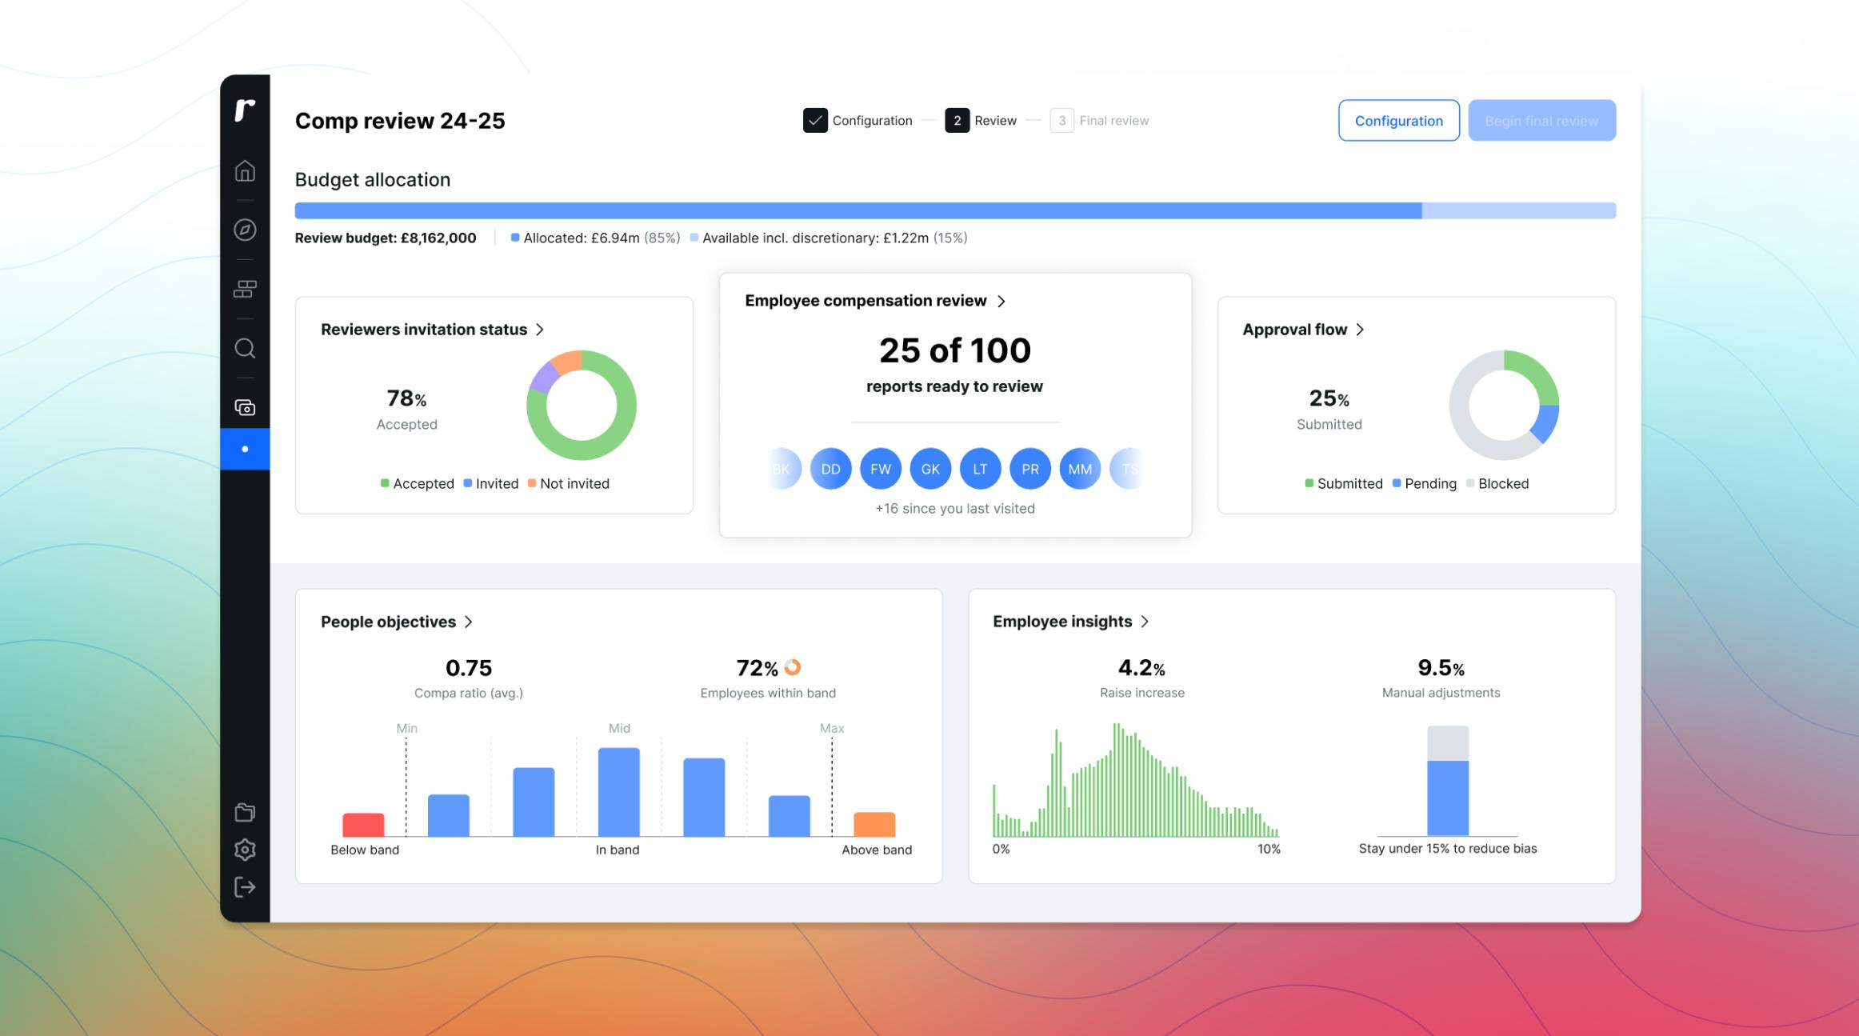Open the compass/explore icon in the sidebar
Image resolution: width=1859 pixels, height=1036 pixels.
(x=245, y=230)
